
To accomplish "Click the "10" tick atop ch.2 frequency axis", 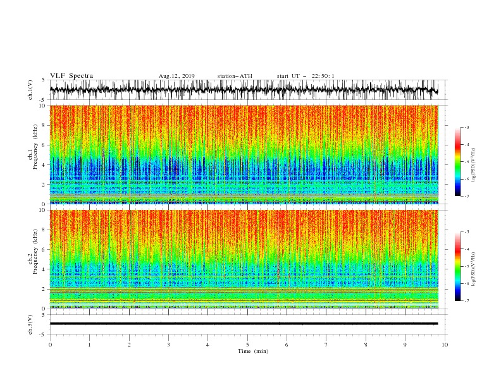I will [x=43, y=210].
